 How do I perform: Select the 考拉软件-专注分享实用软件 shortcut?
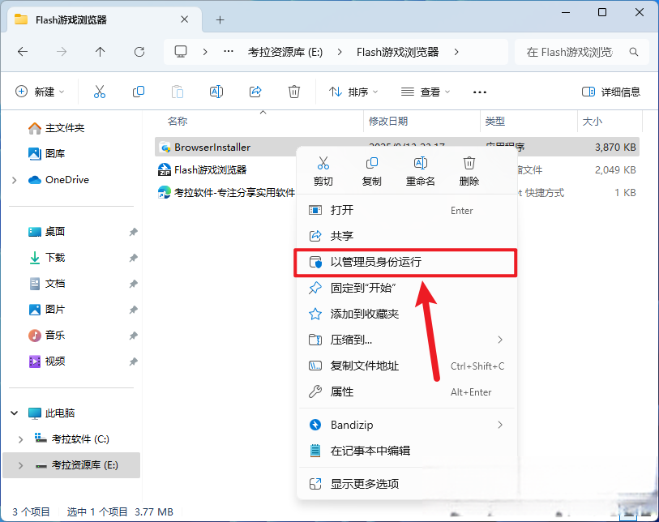coord(227,192)
